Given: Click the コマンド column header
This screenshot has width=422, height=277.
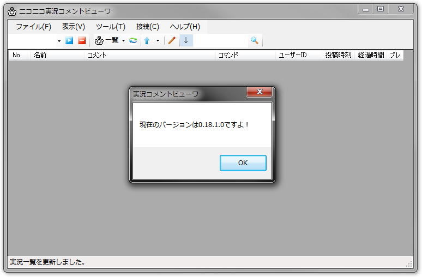Looking at the screenshot, I should (x=245, y=55).
